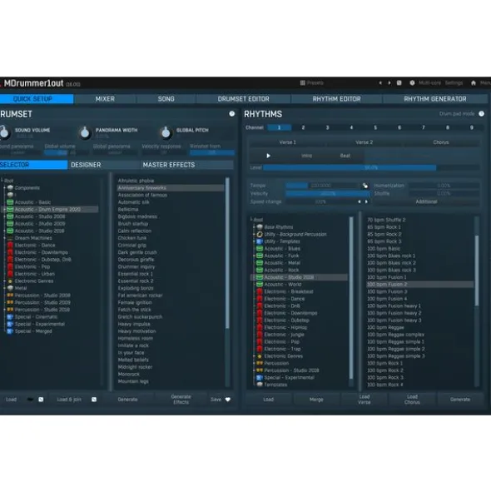The width and height of the screenshot is (491, 492).
Task: Expand the Percussion - Studio 2018 drumset node
Action: tap(4, 310)
